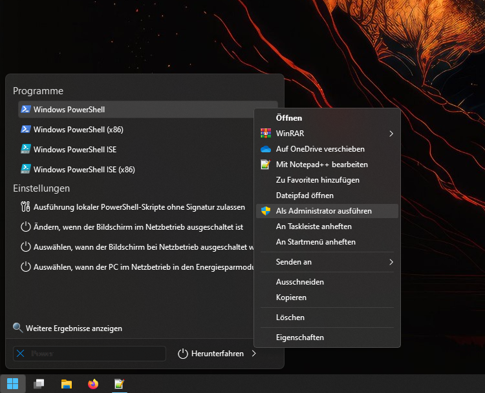
Task: Click the WinRAR icon in context menu
Action: point(266,134)
